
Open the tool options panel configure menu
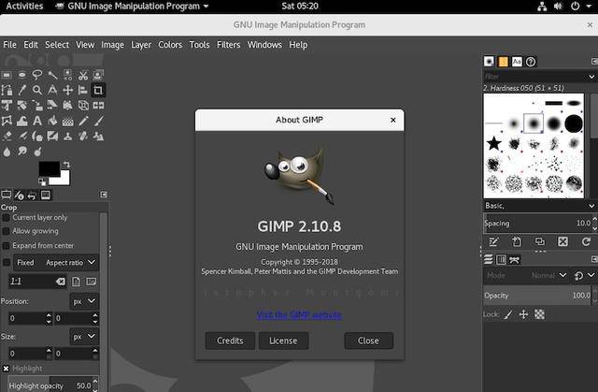click(x=104, y=195)
